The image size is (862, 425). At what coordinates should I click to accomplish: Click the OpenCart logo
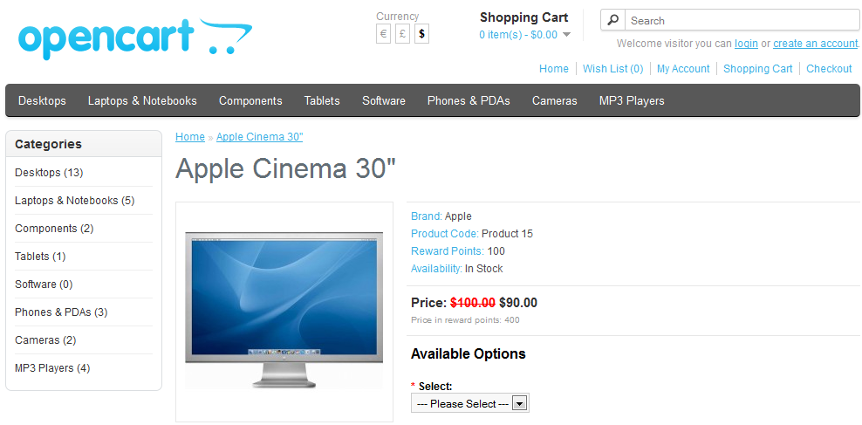(x=135, y=38)
